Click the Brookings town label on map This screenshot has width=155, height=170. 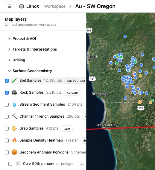click(x=100, y=94)
